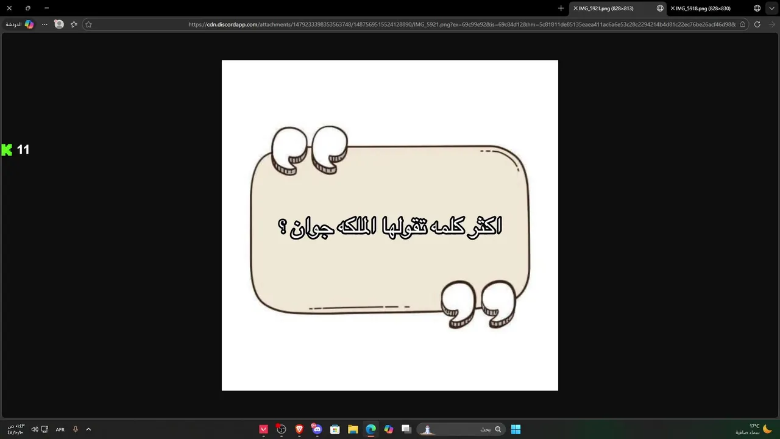
Task: Open the clock app with red badge
Action: [x=281, y=429]
